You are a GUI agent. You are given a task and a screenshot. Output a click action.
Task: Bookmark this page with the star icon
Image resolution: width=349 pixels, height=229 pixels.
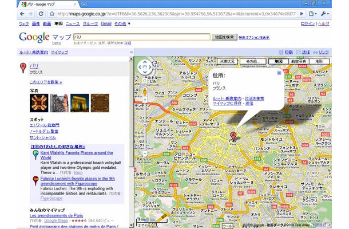[x=52, y=14]
